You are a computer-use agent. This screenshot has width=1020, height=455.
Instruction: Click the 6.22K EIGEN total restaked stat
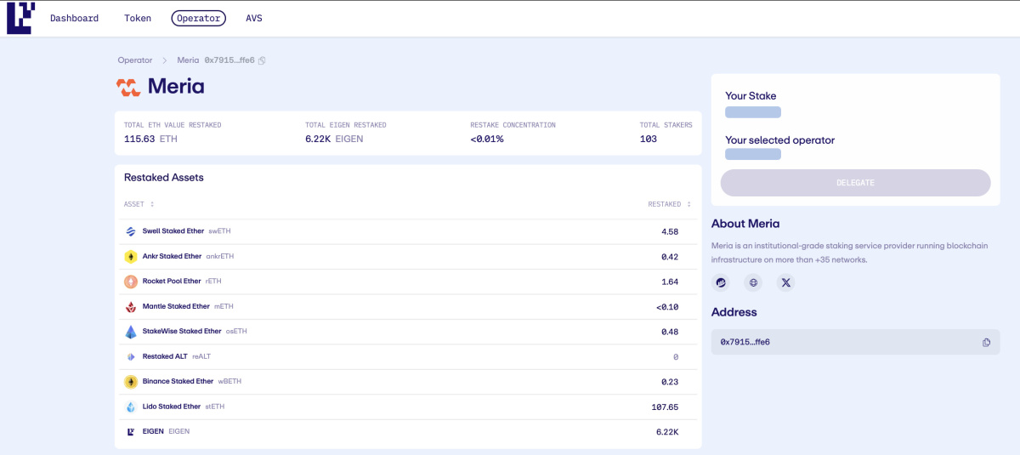(x=334, y=139)
